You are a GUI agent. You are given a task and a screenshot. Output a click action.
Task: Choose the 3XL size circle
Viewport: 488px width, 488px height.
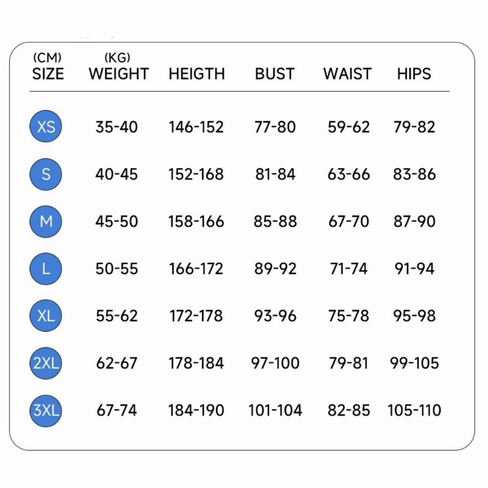[46, 410]
